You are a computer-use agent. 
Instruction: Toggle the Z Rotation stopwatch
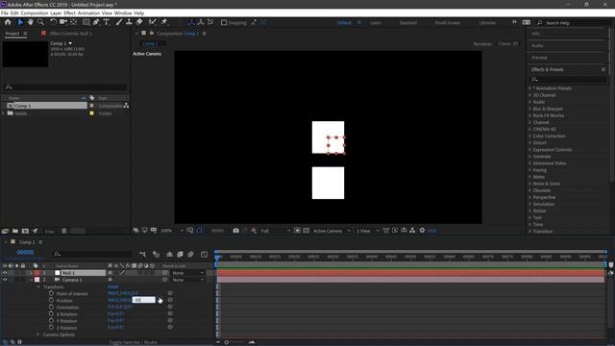pyautogui.click(x=51, y=327)
